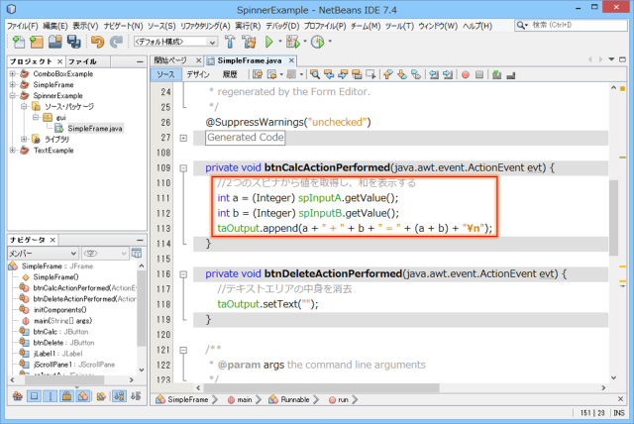Switch to デザイン view
This screenshot has height=424, width=634.
click(198, 74)
